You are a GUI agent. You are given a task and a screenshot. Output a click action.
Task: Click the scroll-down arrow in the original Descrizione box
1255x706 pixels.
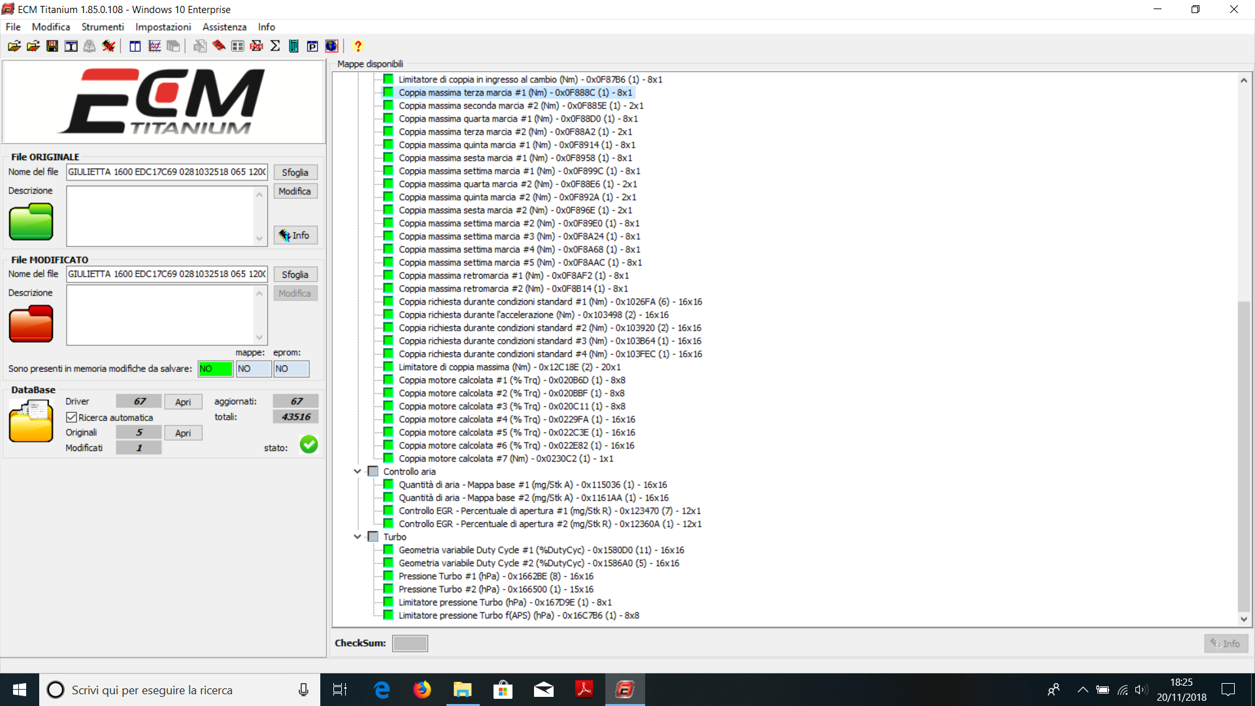click(259, 239)
